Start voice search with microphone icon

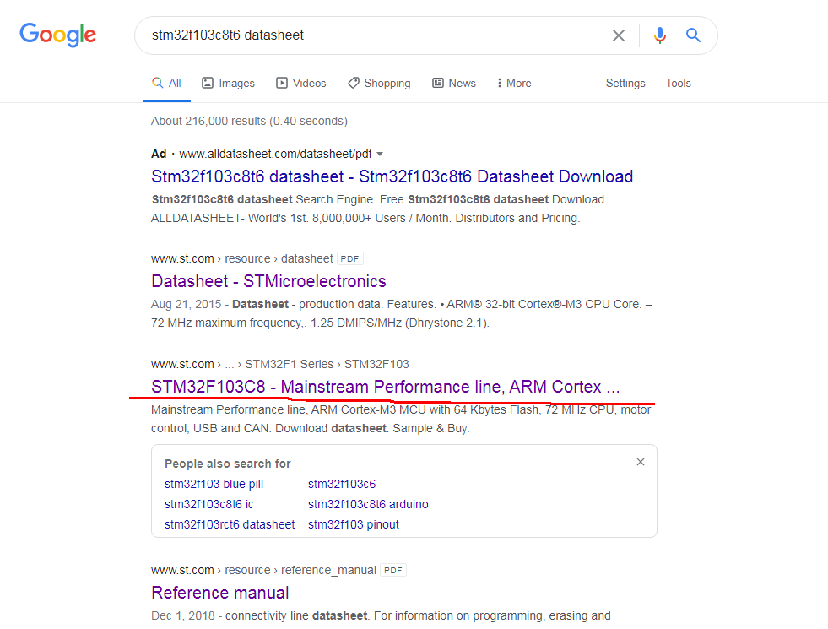(x=660, y=35)
